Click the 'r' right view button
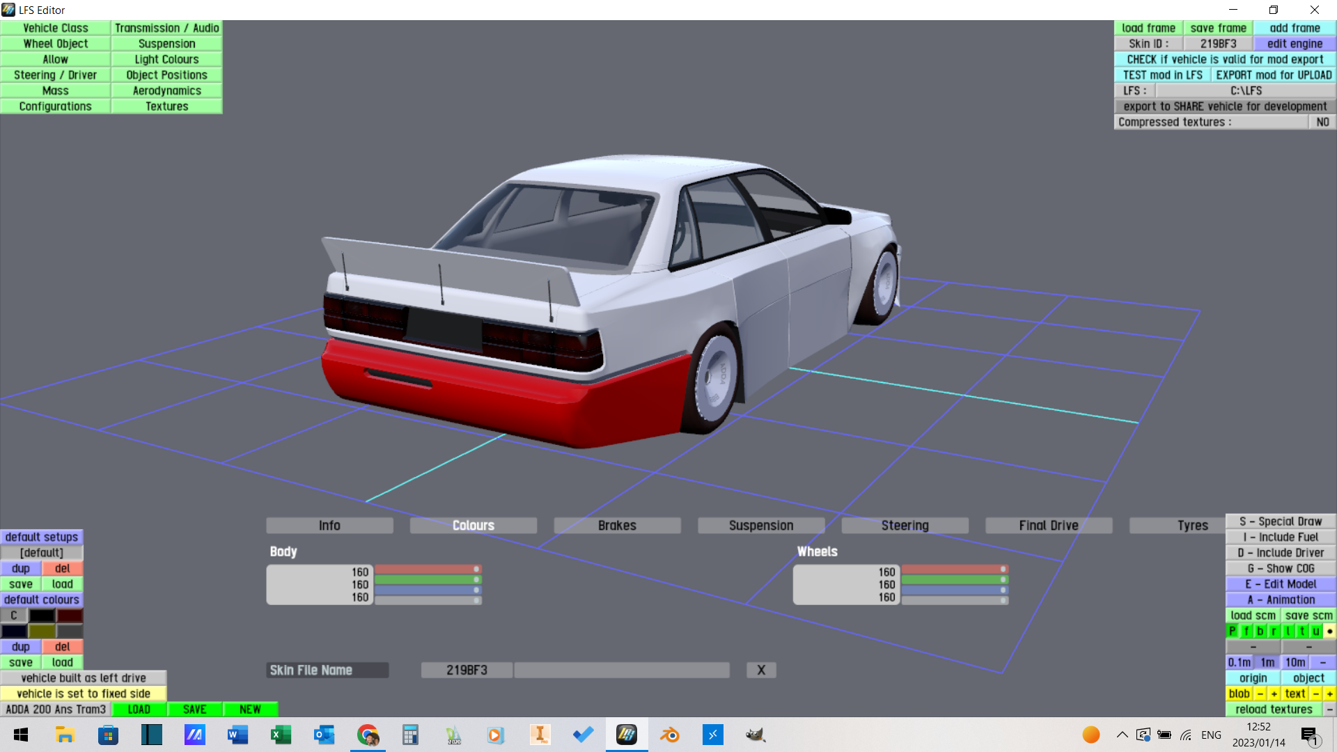 (x=1274, y=631)
